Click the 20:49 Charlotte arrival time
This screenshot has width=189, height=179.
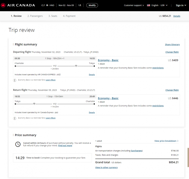pyautogui.click(x=92, y=96)
